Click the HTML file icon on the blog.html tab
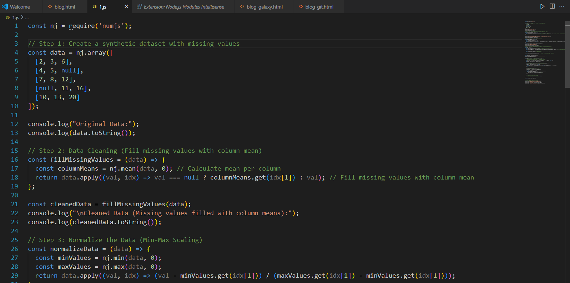 tap(50, 7)
